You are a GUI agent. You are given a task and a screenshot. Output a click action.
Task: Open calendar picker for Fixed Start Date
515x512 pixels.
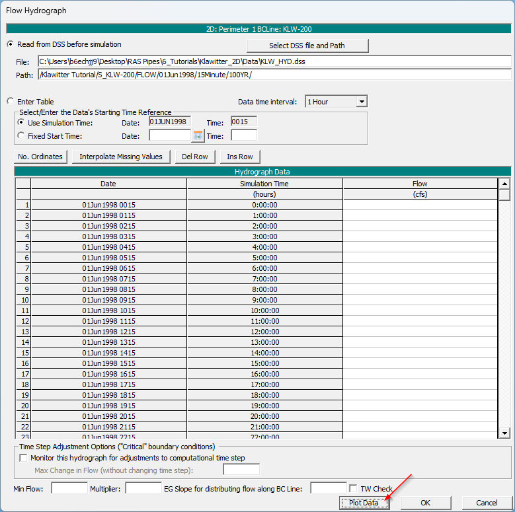(198, 135)
